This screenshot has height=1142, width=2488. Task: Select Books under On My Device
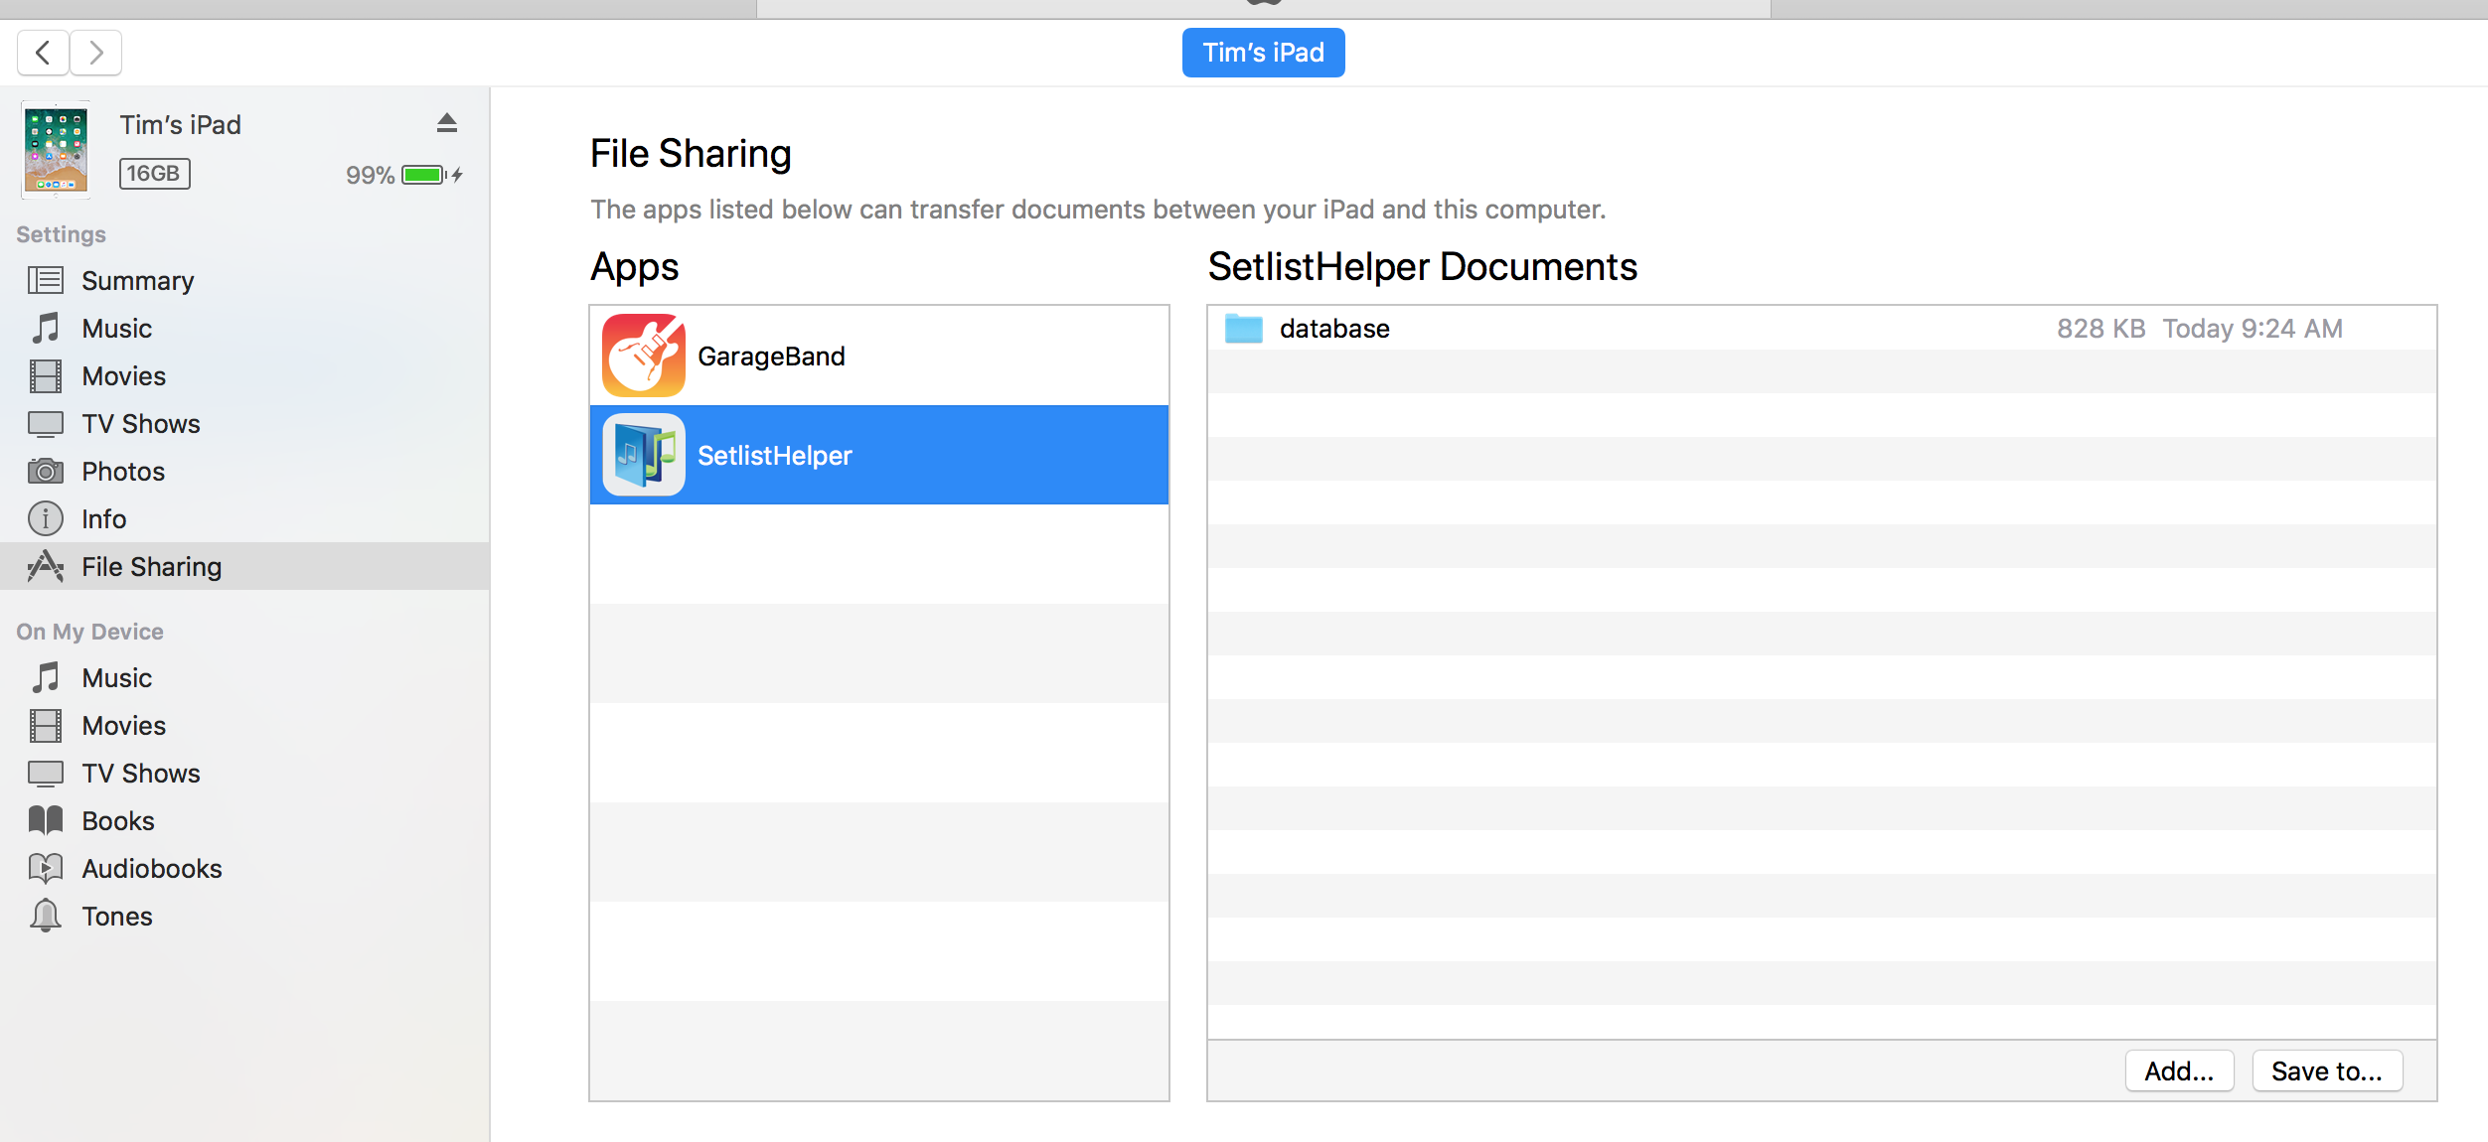tap(117, 820)
